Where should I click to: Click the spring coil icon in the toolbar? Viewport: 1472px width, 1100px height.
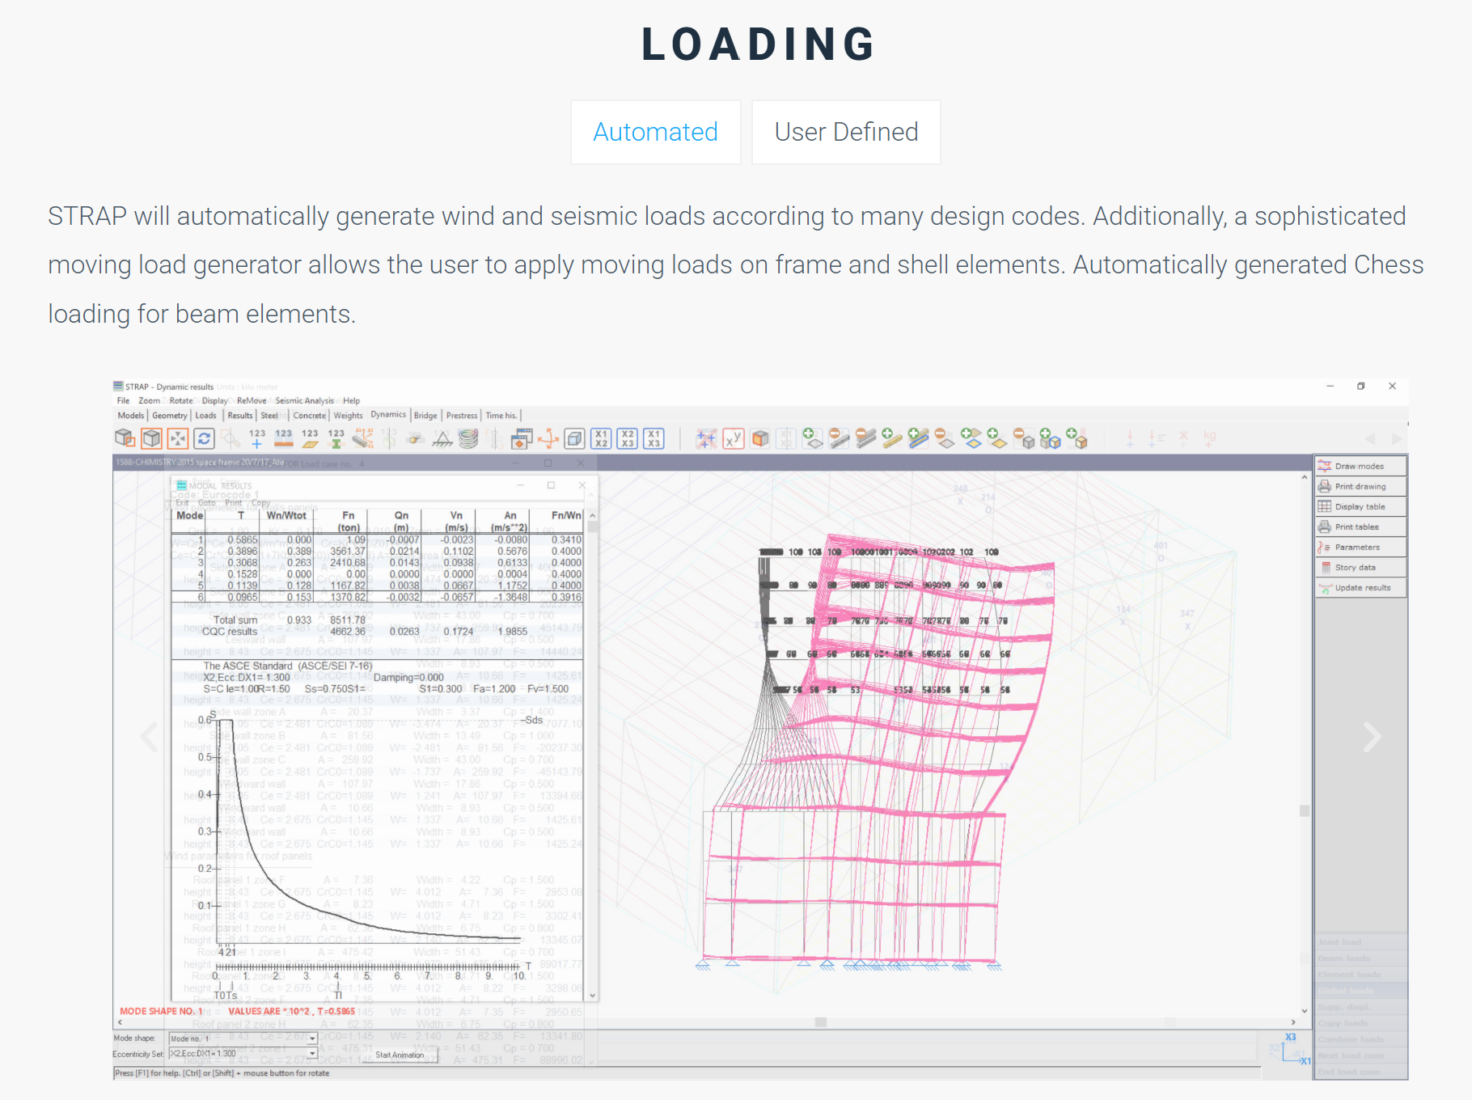coord(468,438)
